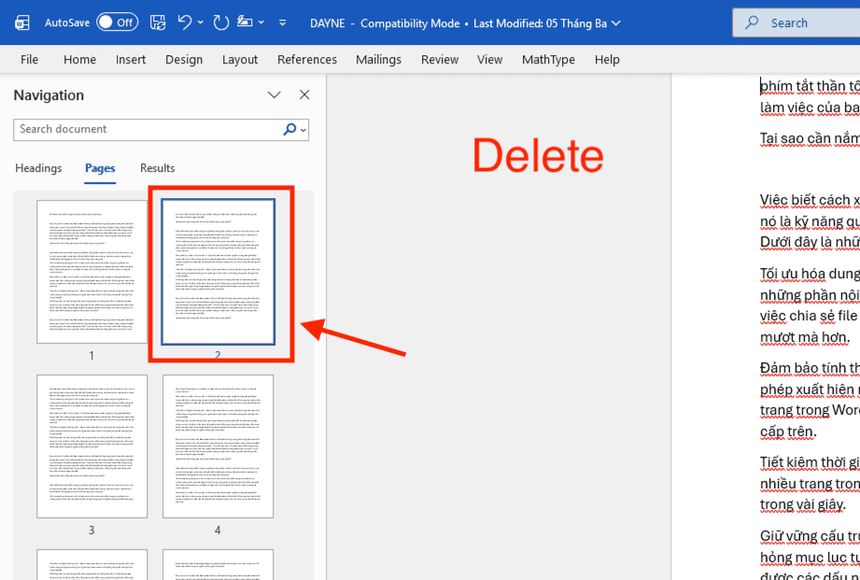Click the document title DAYNE
This screenshot has width=860, height=580.
326,23
